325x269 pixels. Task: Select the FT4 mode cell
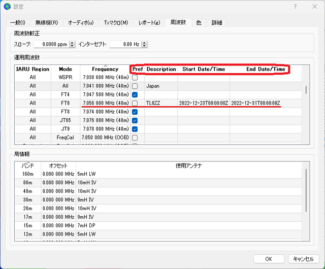point(66,95)
